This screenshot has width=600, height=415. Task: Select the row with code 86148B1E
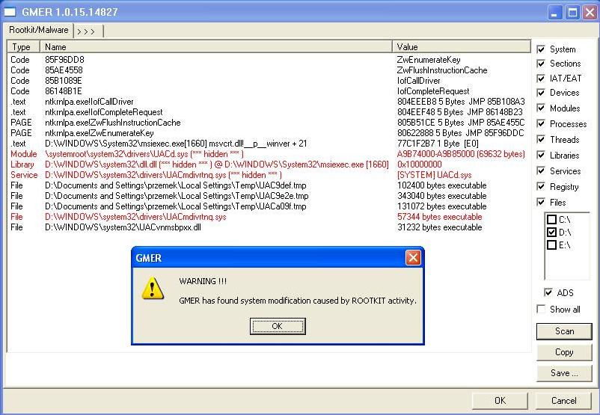coord(269,91)
